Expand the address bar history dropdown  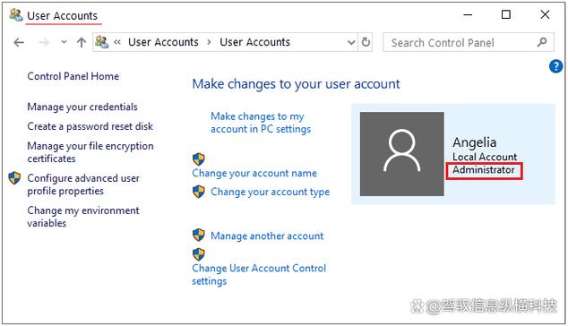351,42
